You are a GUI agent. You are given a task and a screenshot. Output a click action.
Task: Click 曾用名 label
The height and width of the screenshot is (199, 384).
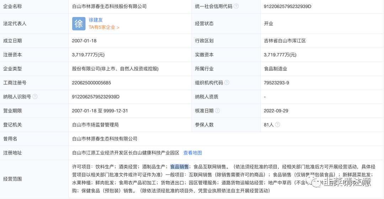(10, 139)
